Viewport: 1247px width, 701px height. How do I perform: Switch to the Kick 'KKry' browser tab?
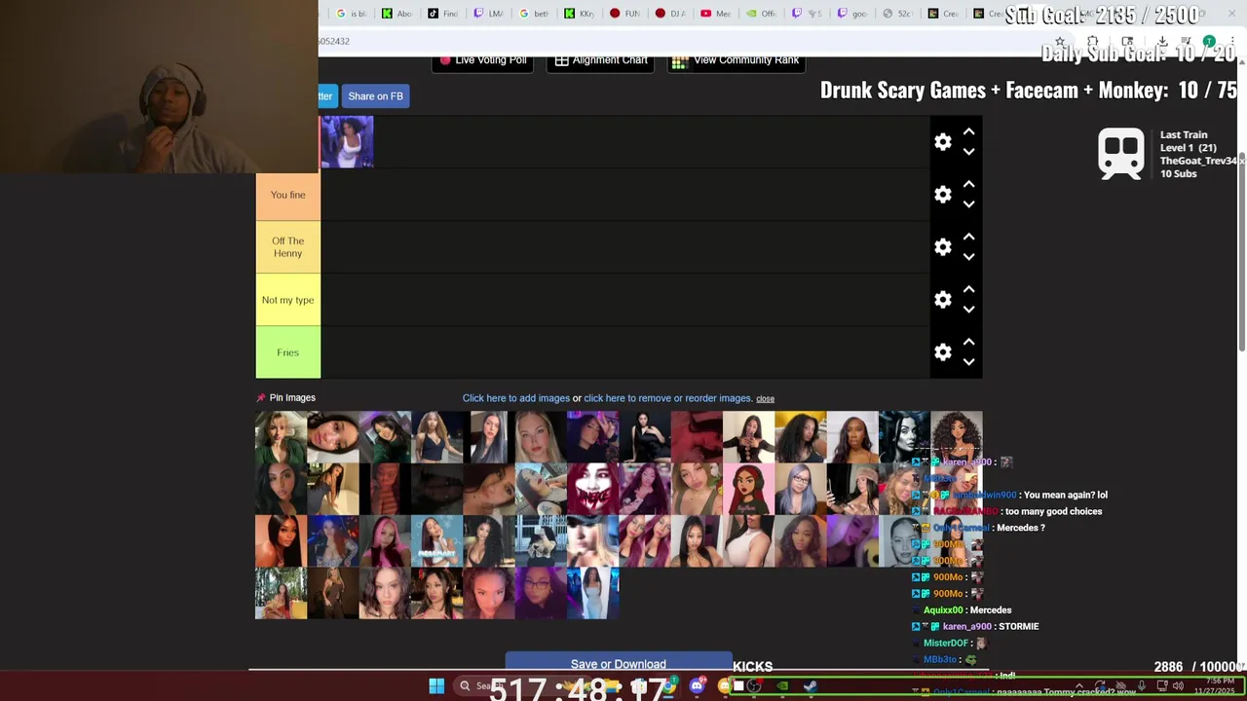(580, 14)
